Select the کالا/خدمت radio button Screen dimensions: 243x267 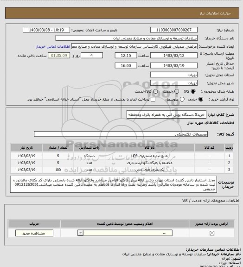tap(155, 91)
